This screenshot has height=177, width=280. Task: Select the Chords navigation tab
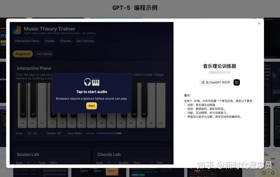pos(65,41)
